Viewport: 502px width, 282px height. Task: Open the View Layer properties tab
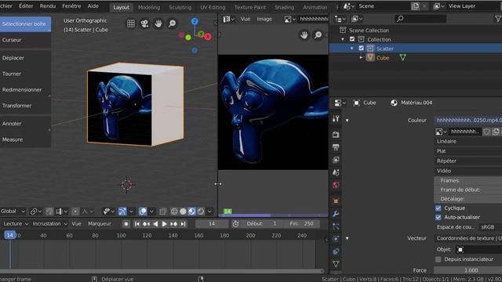point(336,160)
